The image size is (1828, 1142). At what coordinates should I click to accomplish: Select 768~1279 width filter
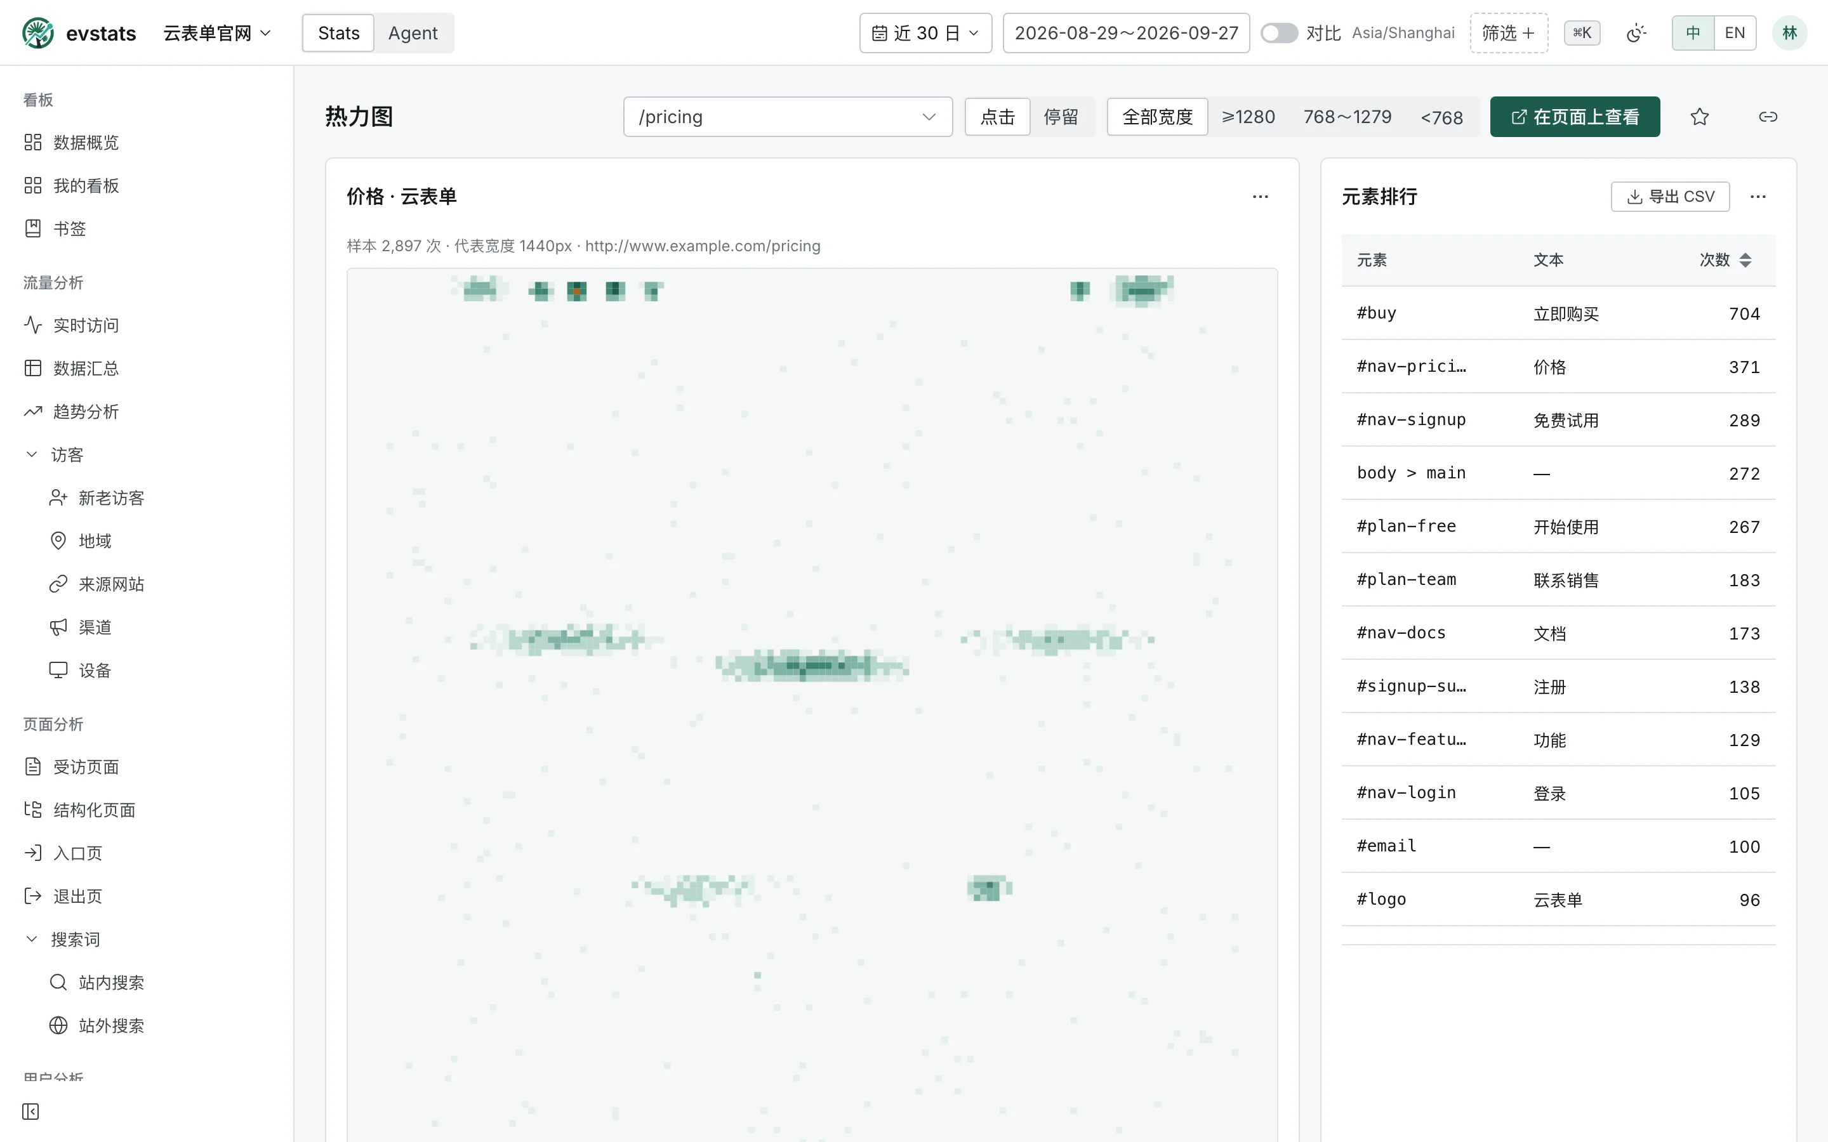1347,117
